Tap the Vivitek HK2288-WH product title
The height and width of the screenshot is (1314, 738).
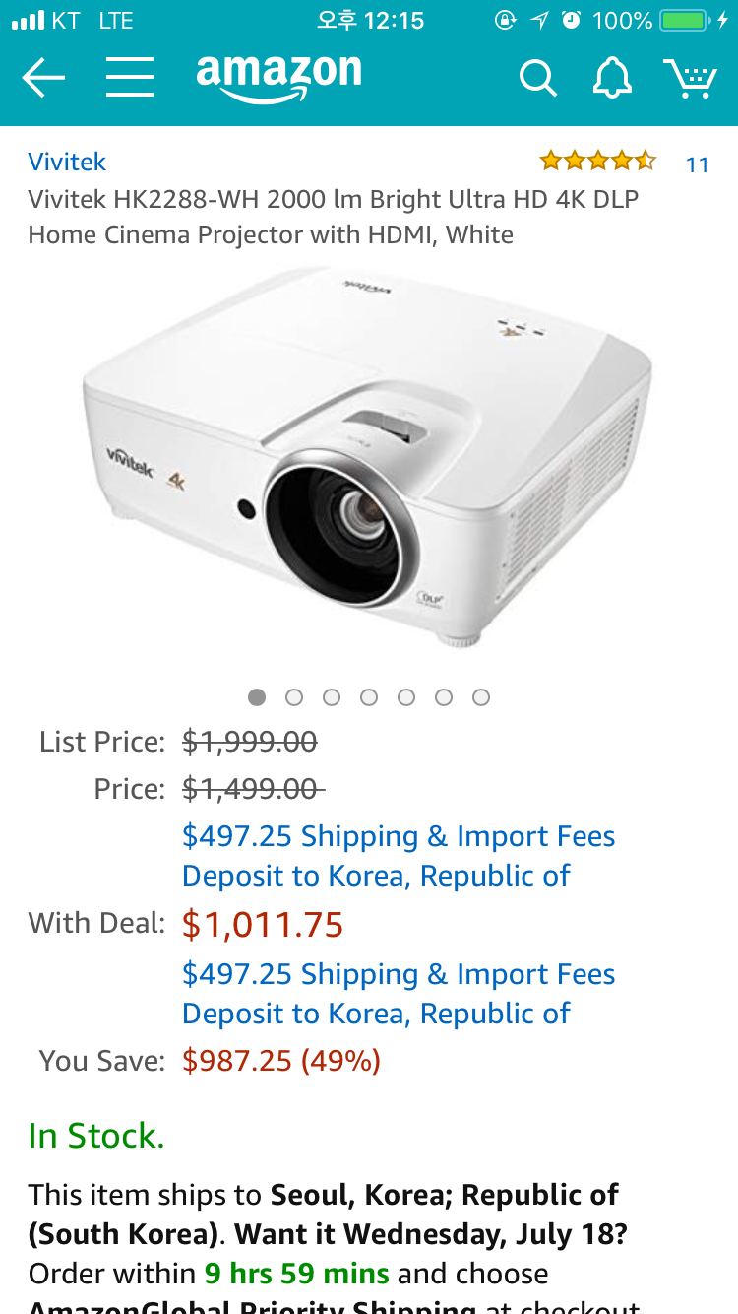[x=334, y=217]
